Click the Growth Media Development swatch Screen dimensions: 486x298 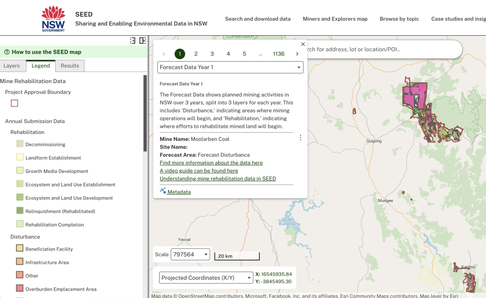pyautogui.click(x=20, y=170)
